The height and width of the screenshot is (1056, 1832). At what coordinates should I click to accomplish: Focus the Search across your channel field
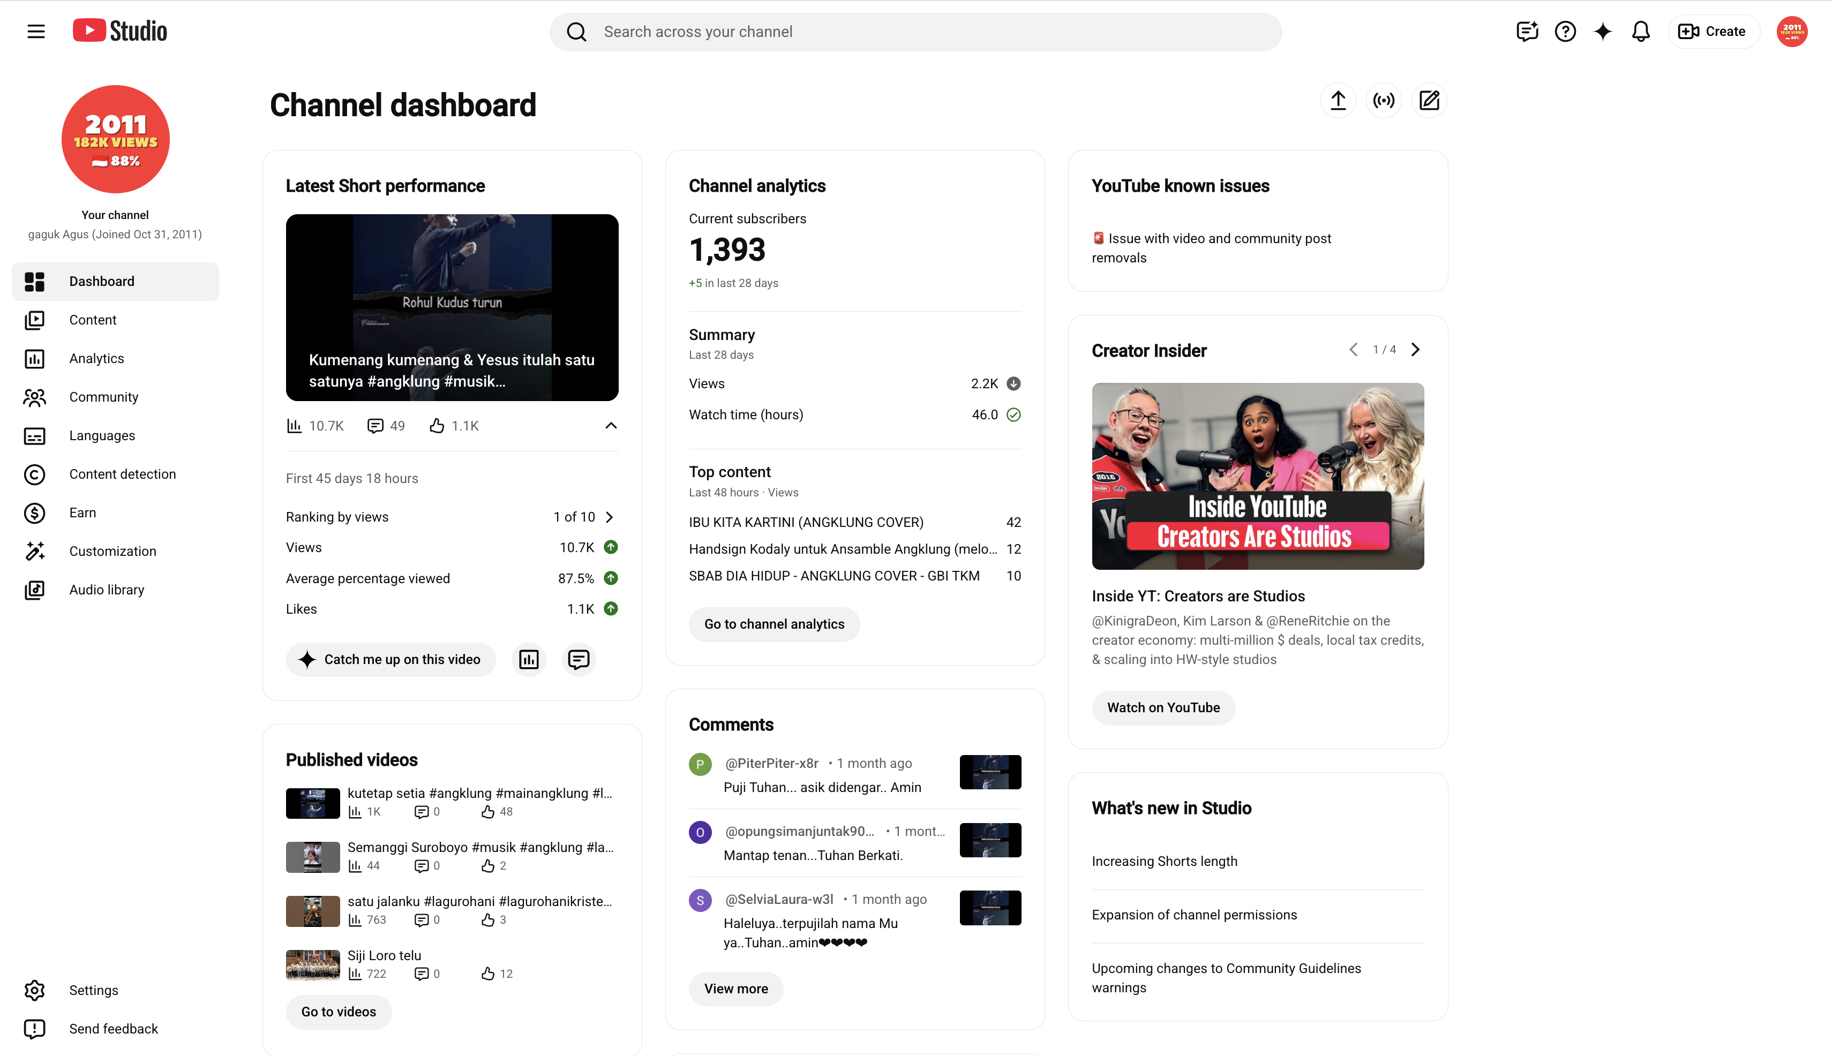tap(915, 32)
